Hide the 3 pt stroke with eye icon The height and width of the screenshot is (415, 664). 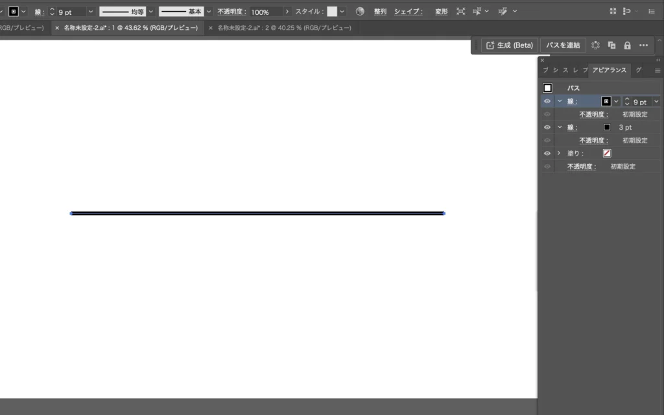(547, 127)
